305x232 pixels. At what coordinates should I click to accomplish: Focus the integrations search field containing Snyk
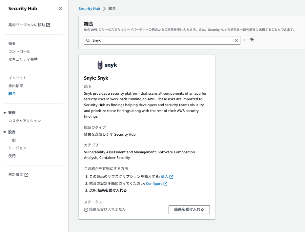[x=162, y=40]
